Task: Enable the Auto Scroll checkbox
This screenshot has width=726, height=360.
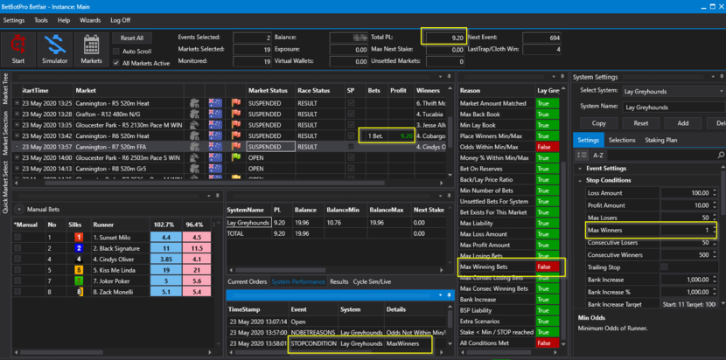Action: point(115,52)
